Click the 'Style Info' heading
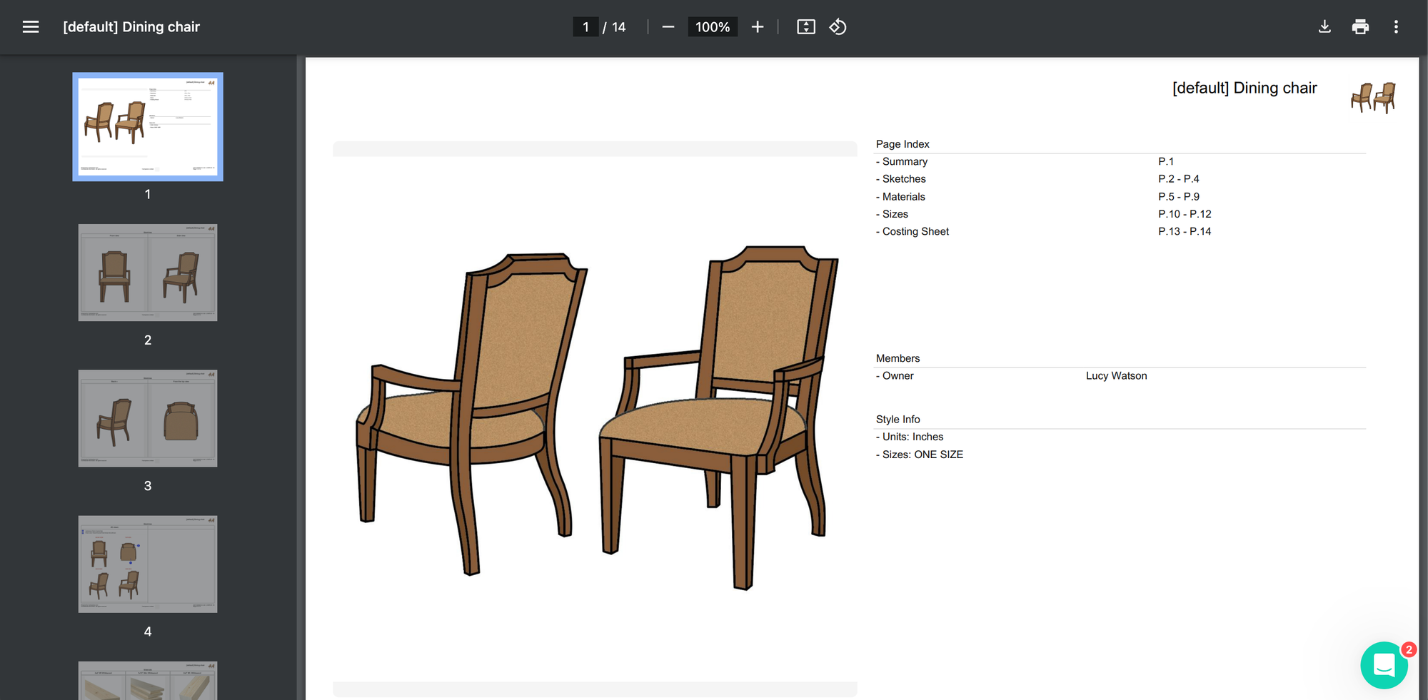Image resolution: width=1428 pixels, height=700 pixels. pyautogui.click(x=897, y=420)
